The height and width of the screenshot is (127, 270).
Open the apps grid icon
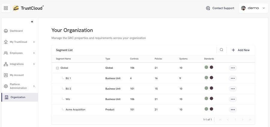pyautogui.click(x=6, y=8)
